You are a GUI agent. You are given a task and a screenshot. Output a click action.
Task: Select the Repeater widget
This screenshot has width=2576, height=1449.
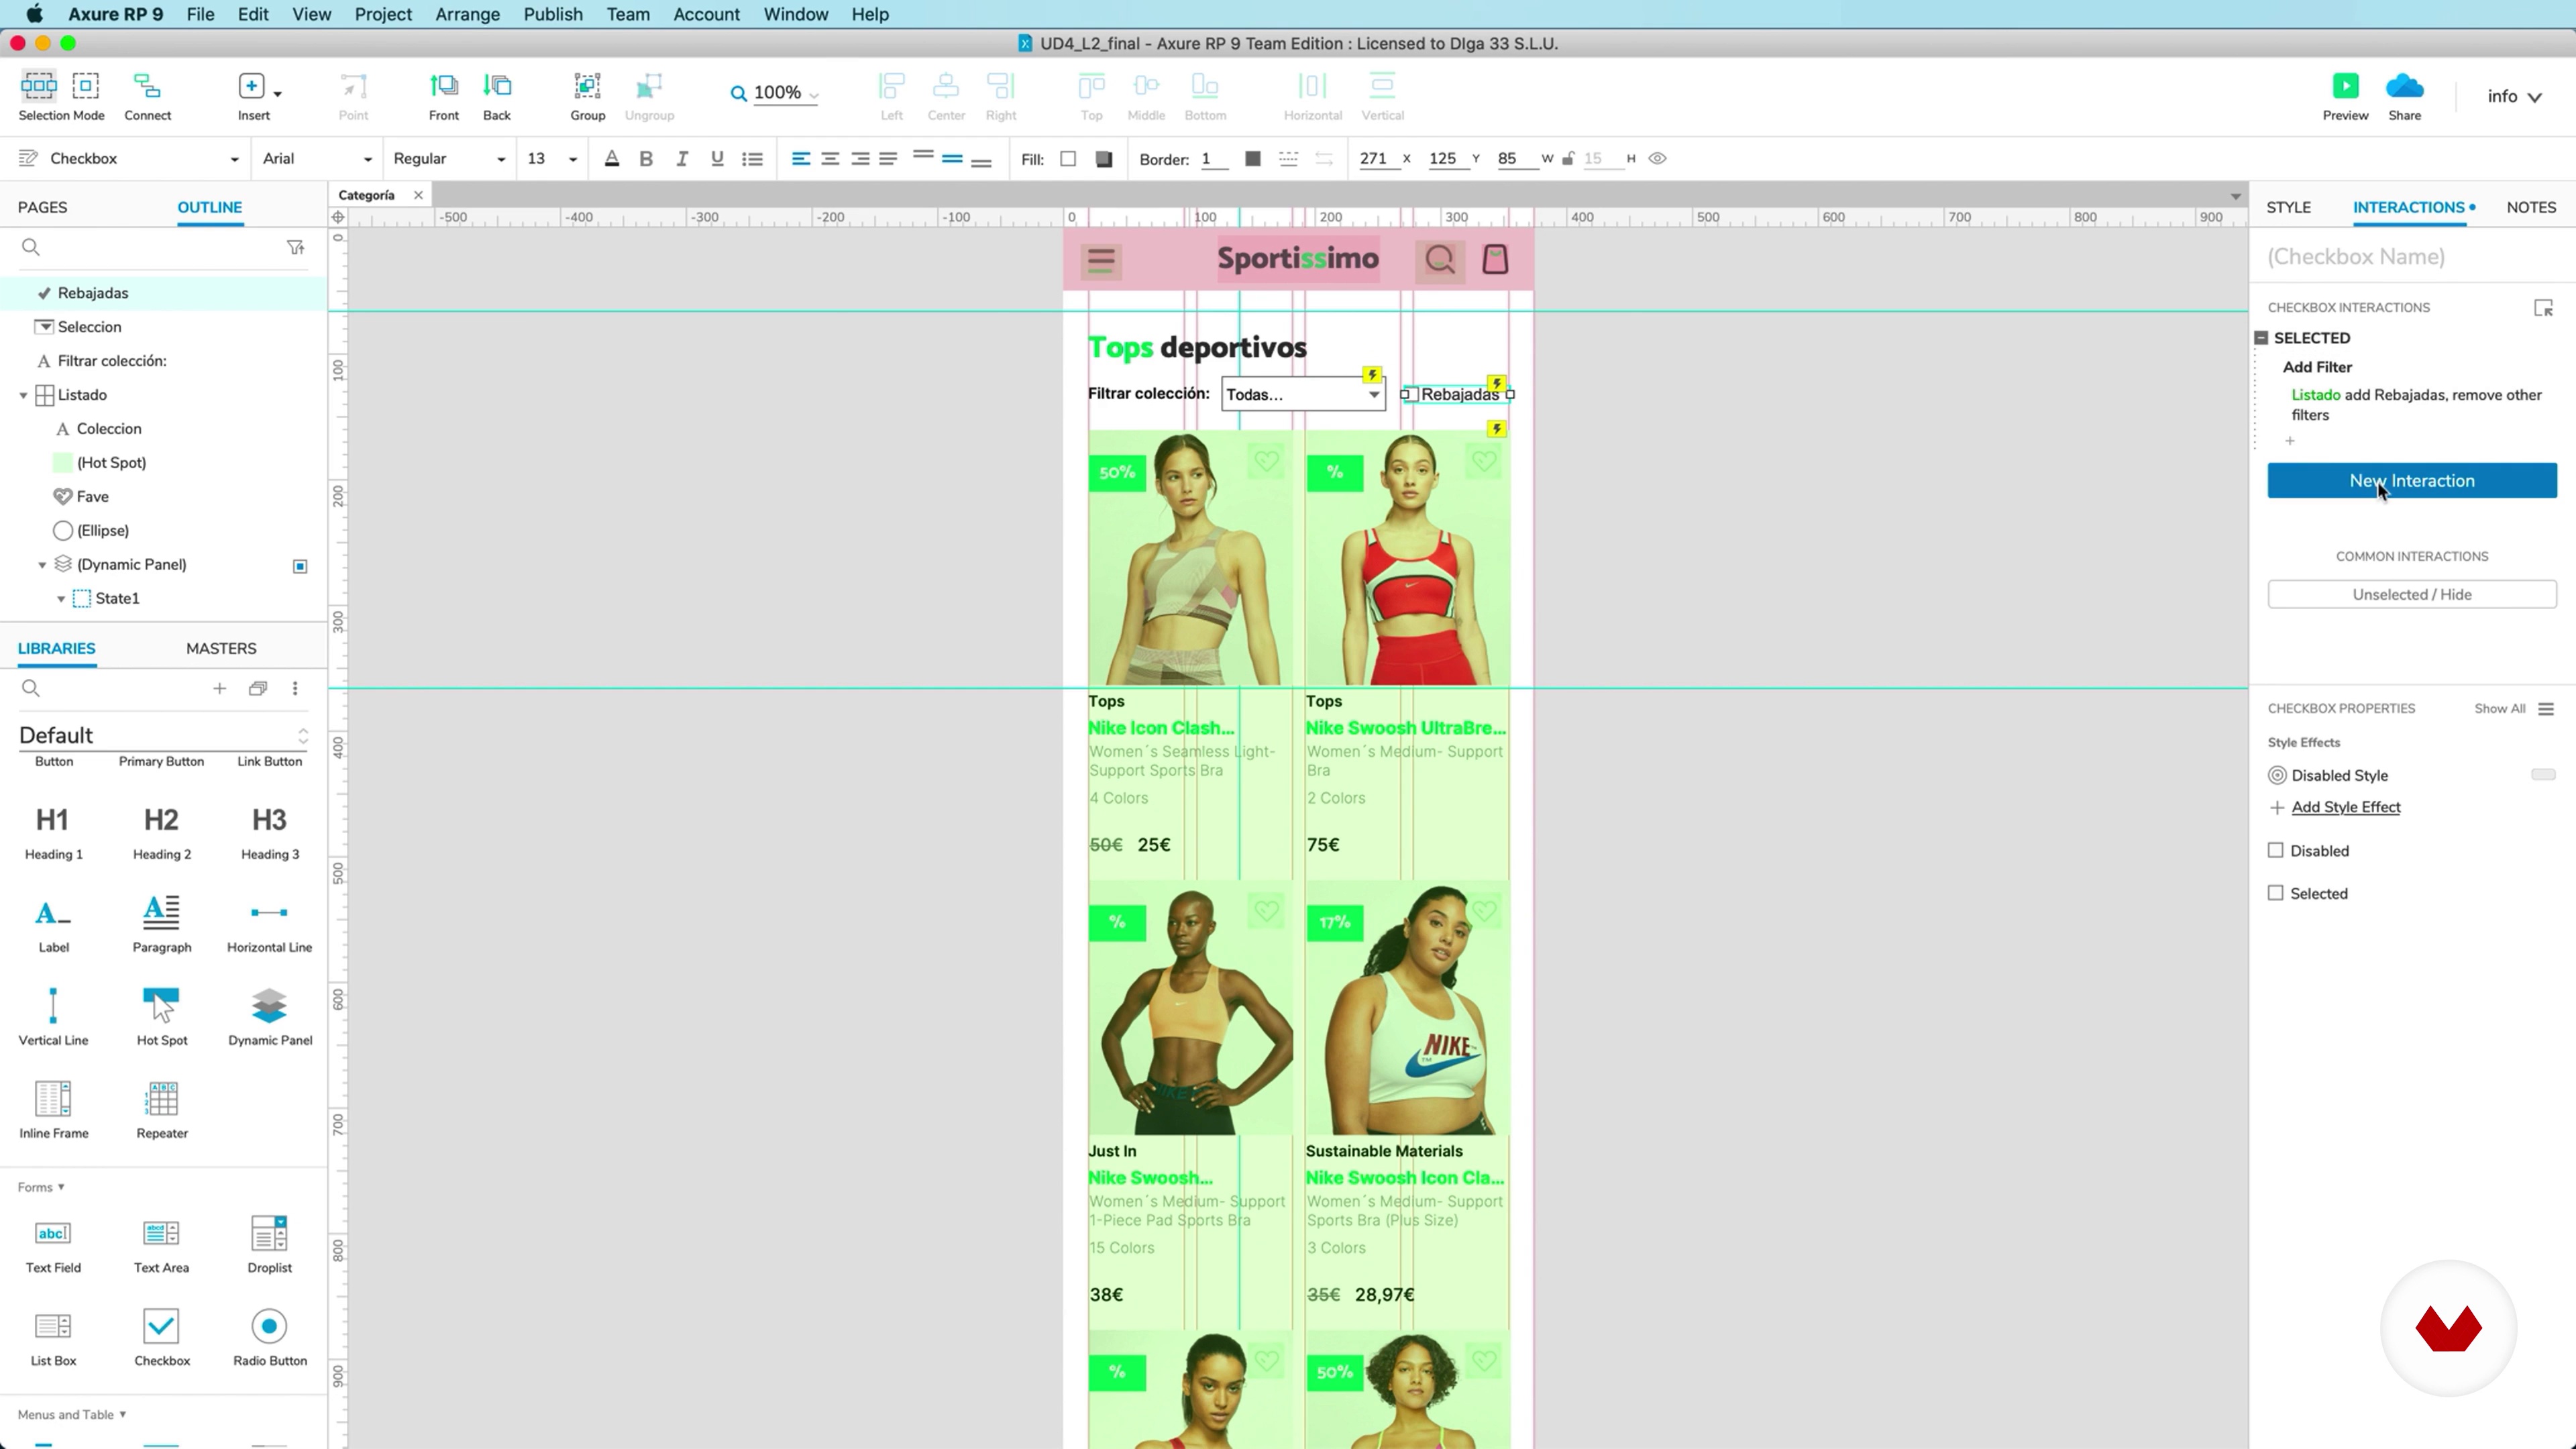(161, 1109)
